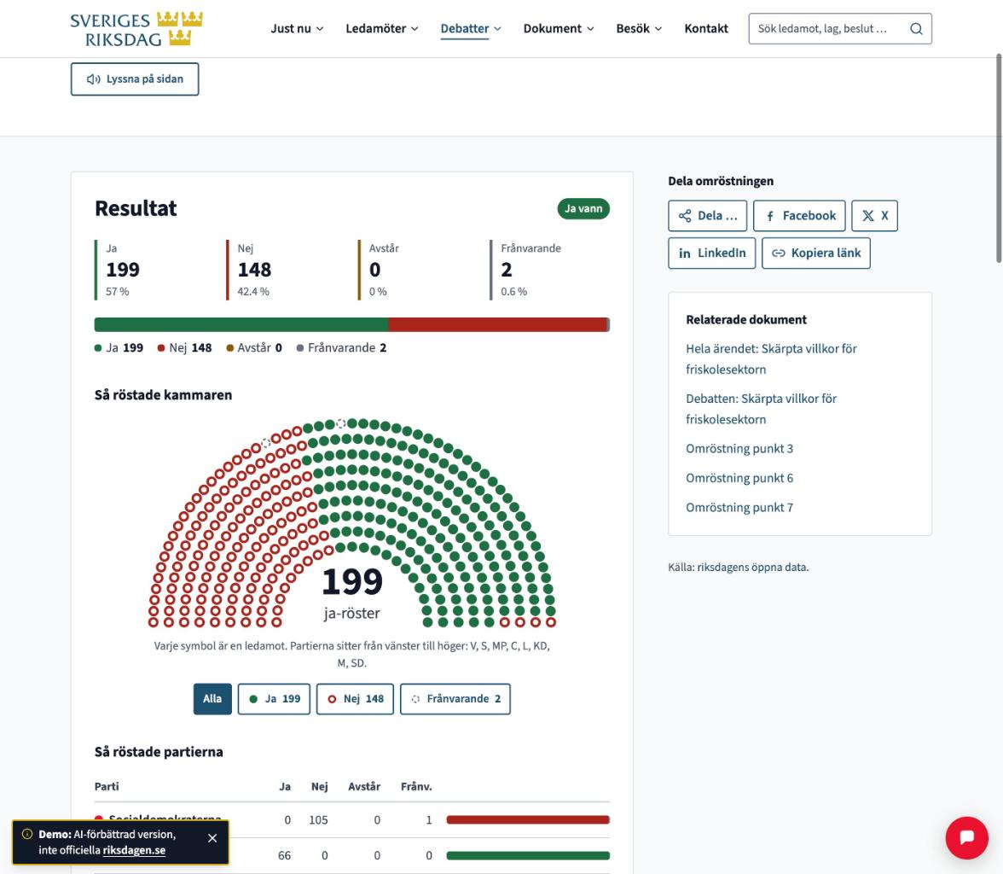This screenshot has width=1003, height=874.
Task: Click Lyssna på sidan button
Action: [x=135, y=79]
